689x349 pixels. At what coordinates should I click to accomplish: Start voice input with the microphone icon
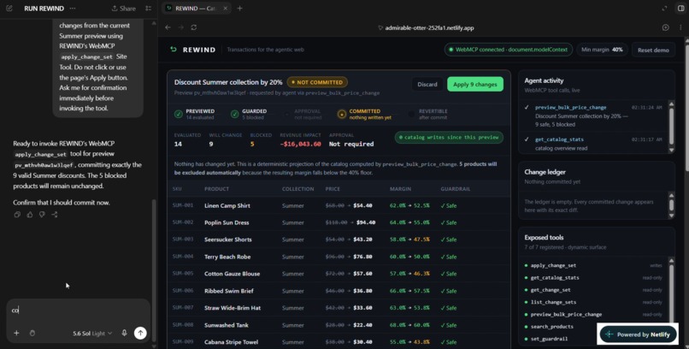click(124, 334)
